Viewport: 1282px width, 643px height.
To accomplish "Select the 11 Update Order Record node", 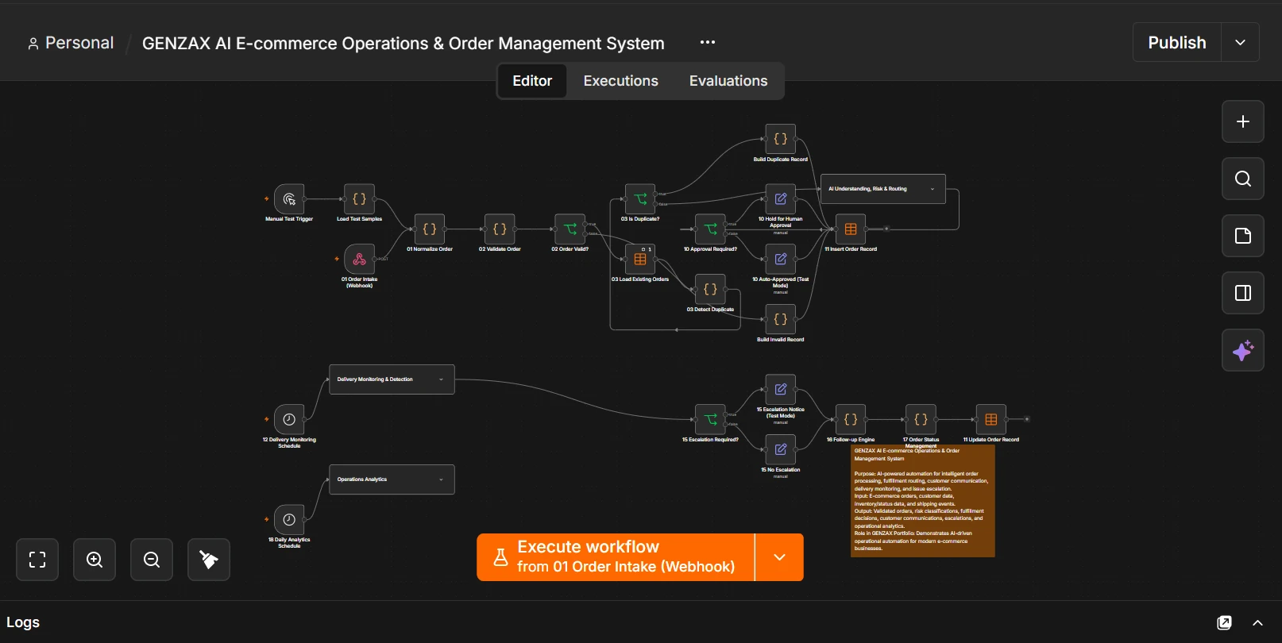I will 991,420.
